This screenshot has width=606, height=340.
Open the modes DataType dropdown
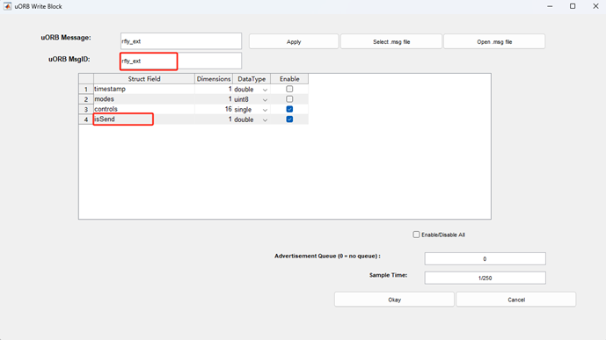(x=265, y=99)
